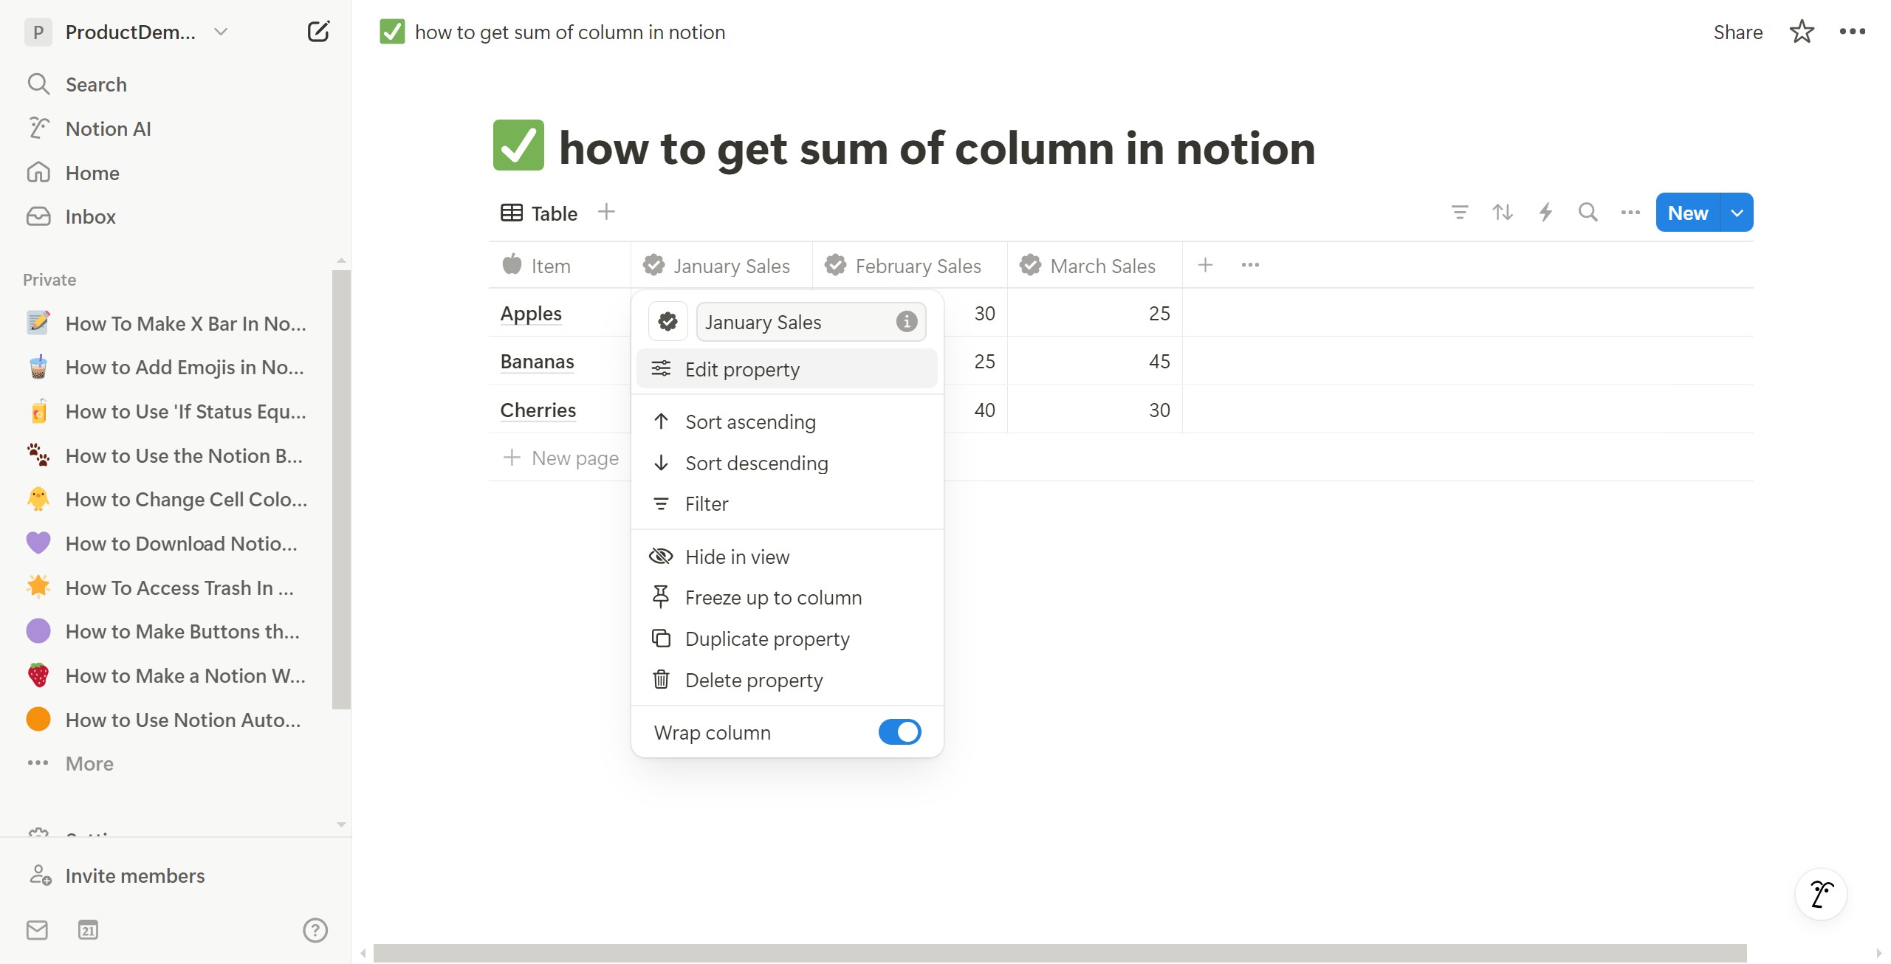Open the database view settings ellipsis
The image size is (1891, 964).
[x=1630, y=213]
